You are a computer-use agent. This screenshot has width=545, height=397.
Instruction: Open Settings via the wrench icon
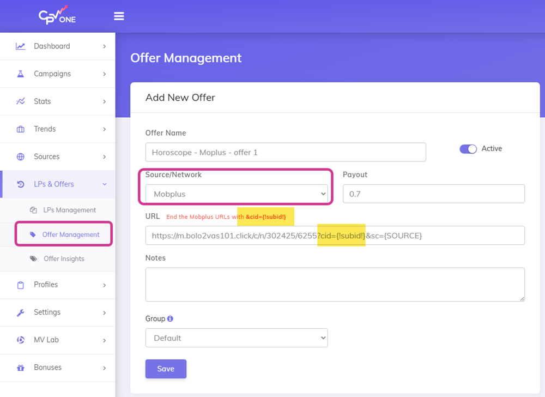[x=21, y=312]
